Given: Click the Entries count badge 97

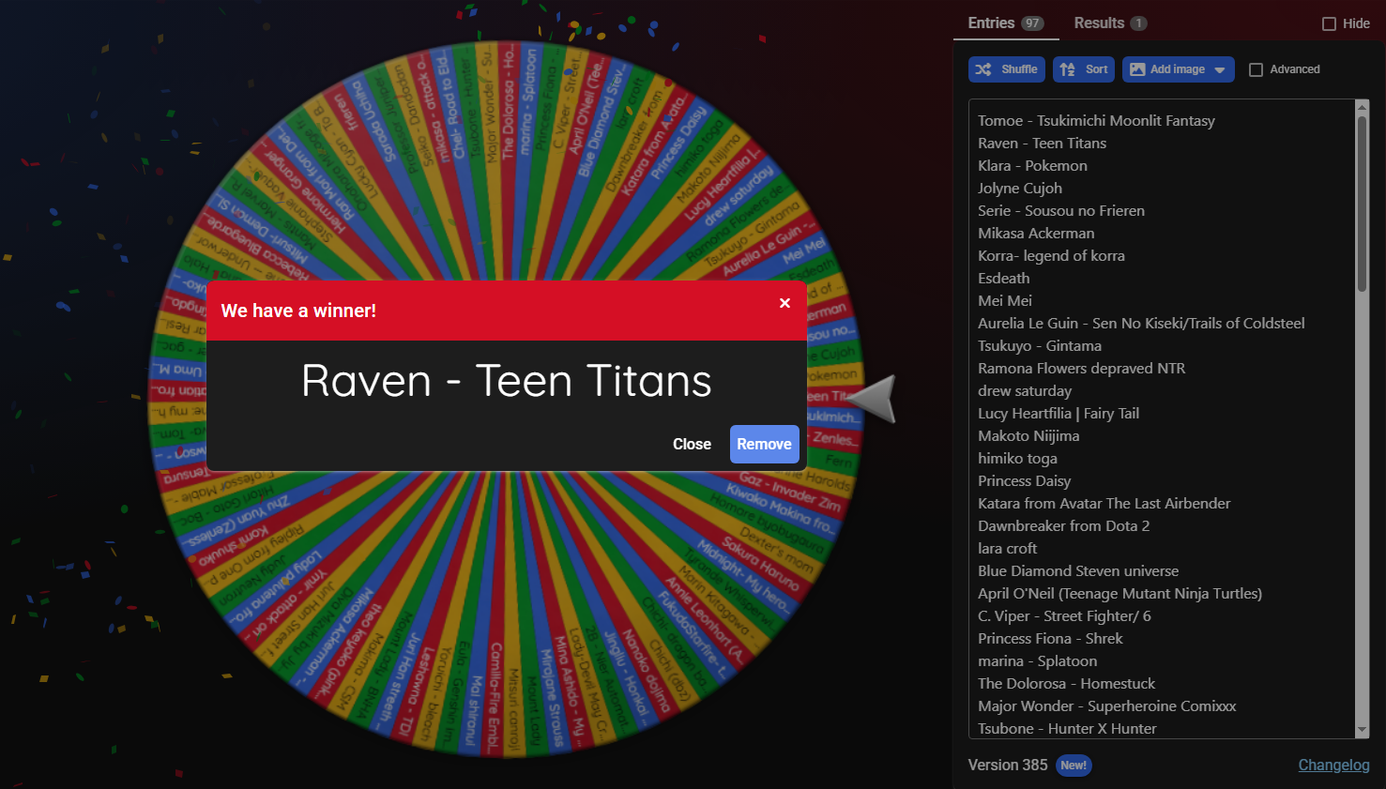Looking at the screenshot, I should [x=1032, y=23].
